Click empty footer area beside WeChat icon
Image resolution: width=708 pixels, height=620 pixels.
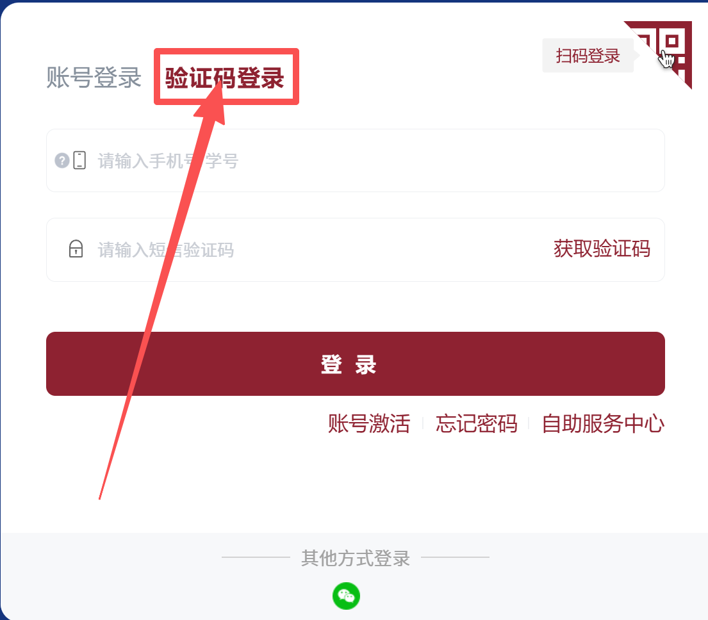tap(497, 596)
